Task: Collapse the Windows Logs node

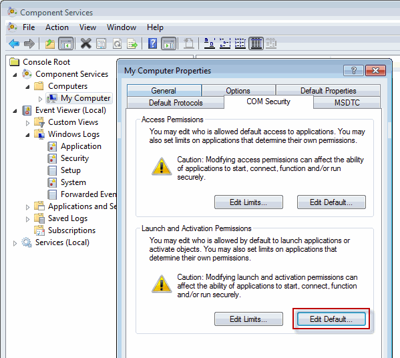Action: point(27,135)
